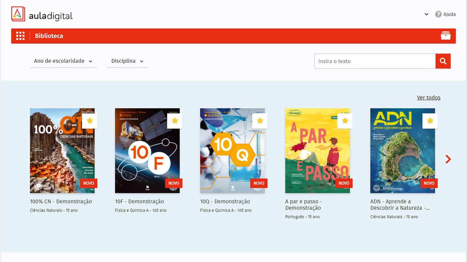Open the ADN book cover
This screenshot has width=467, height=262.
click(403, 151)
